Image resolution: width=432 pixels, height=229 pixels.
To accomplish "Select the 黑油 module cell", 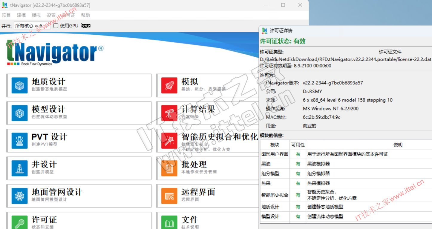I will 275,164.
